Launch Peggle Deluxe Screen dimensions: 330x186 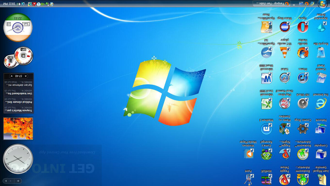[x=285, y=180]
